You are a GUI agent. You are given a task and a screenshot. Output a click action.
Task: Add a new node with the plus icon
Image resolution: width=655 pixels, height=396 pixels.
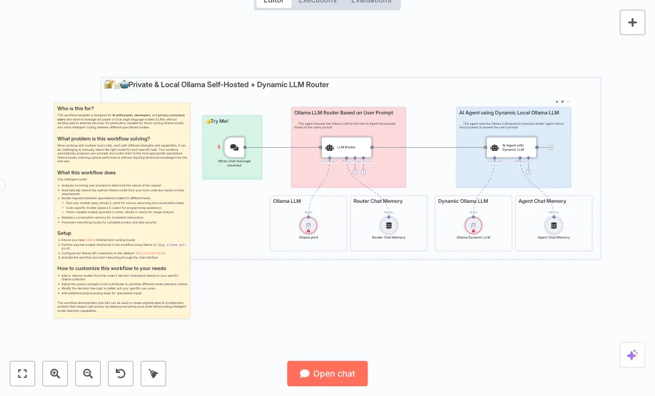pos(633,22)
